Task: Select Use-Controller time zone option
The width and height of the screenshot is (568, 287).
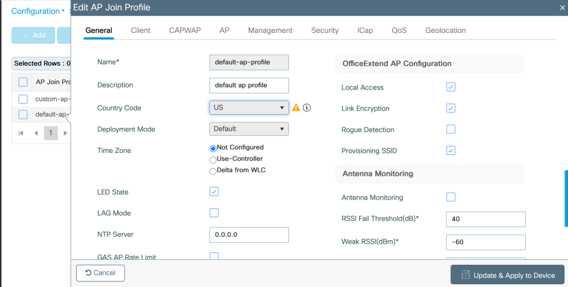Action: 213,159
